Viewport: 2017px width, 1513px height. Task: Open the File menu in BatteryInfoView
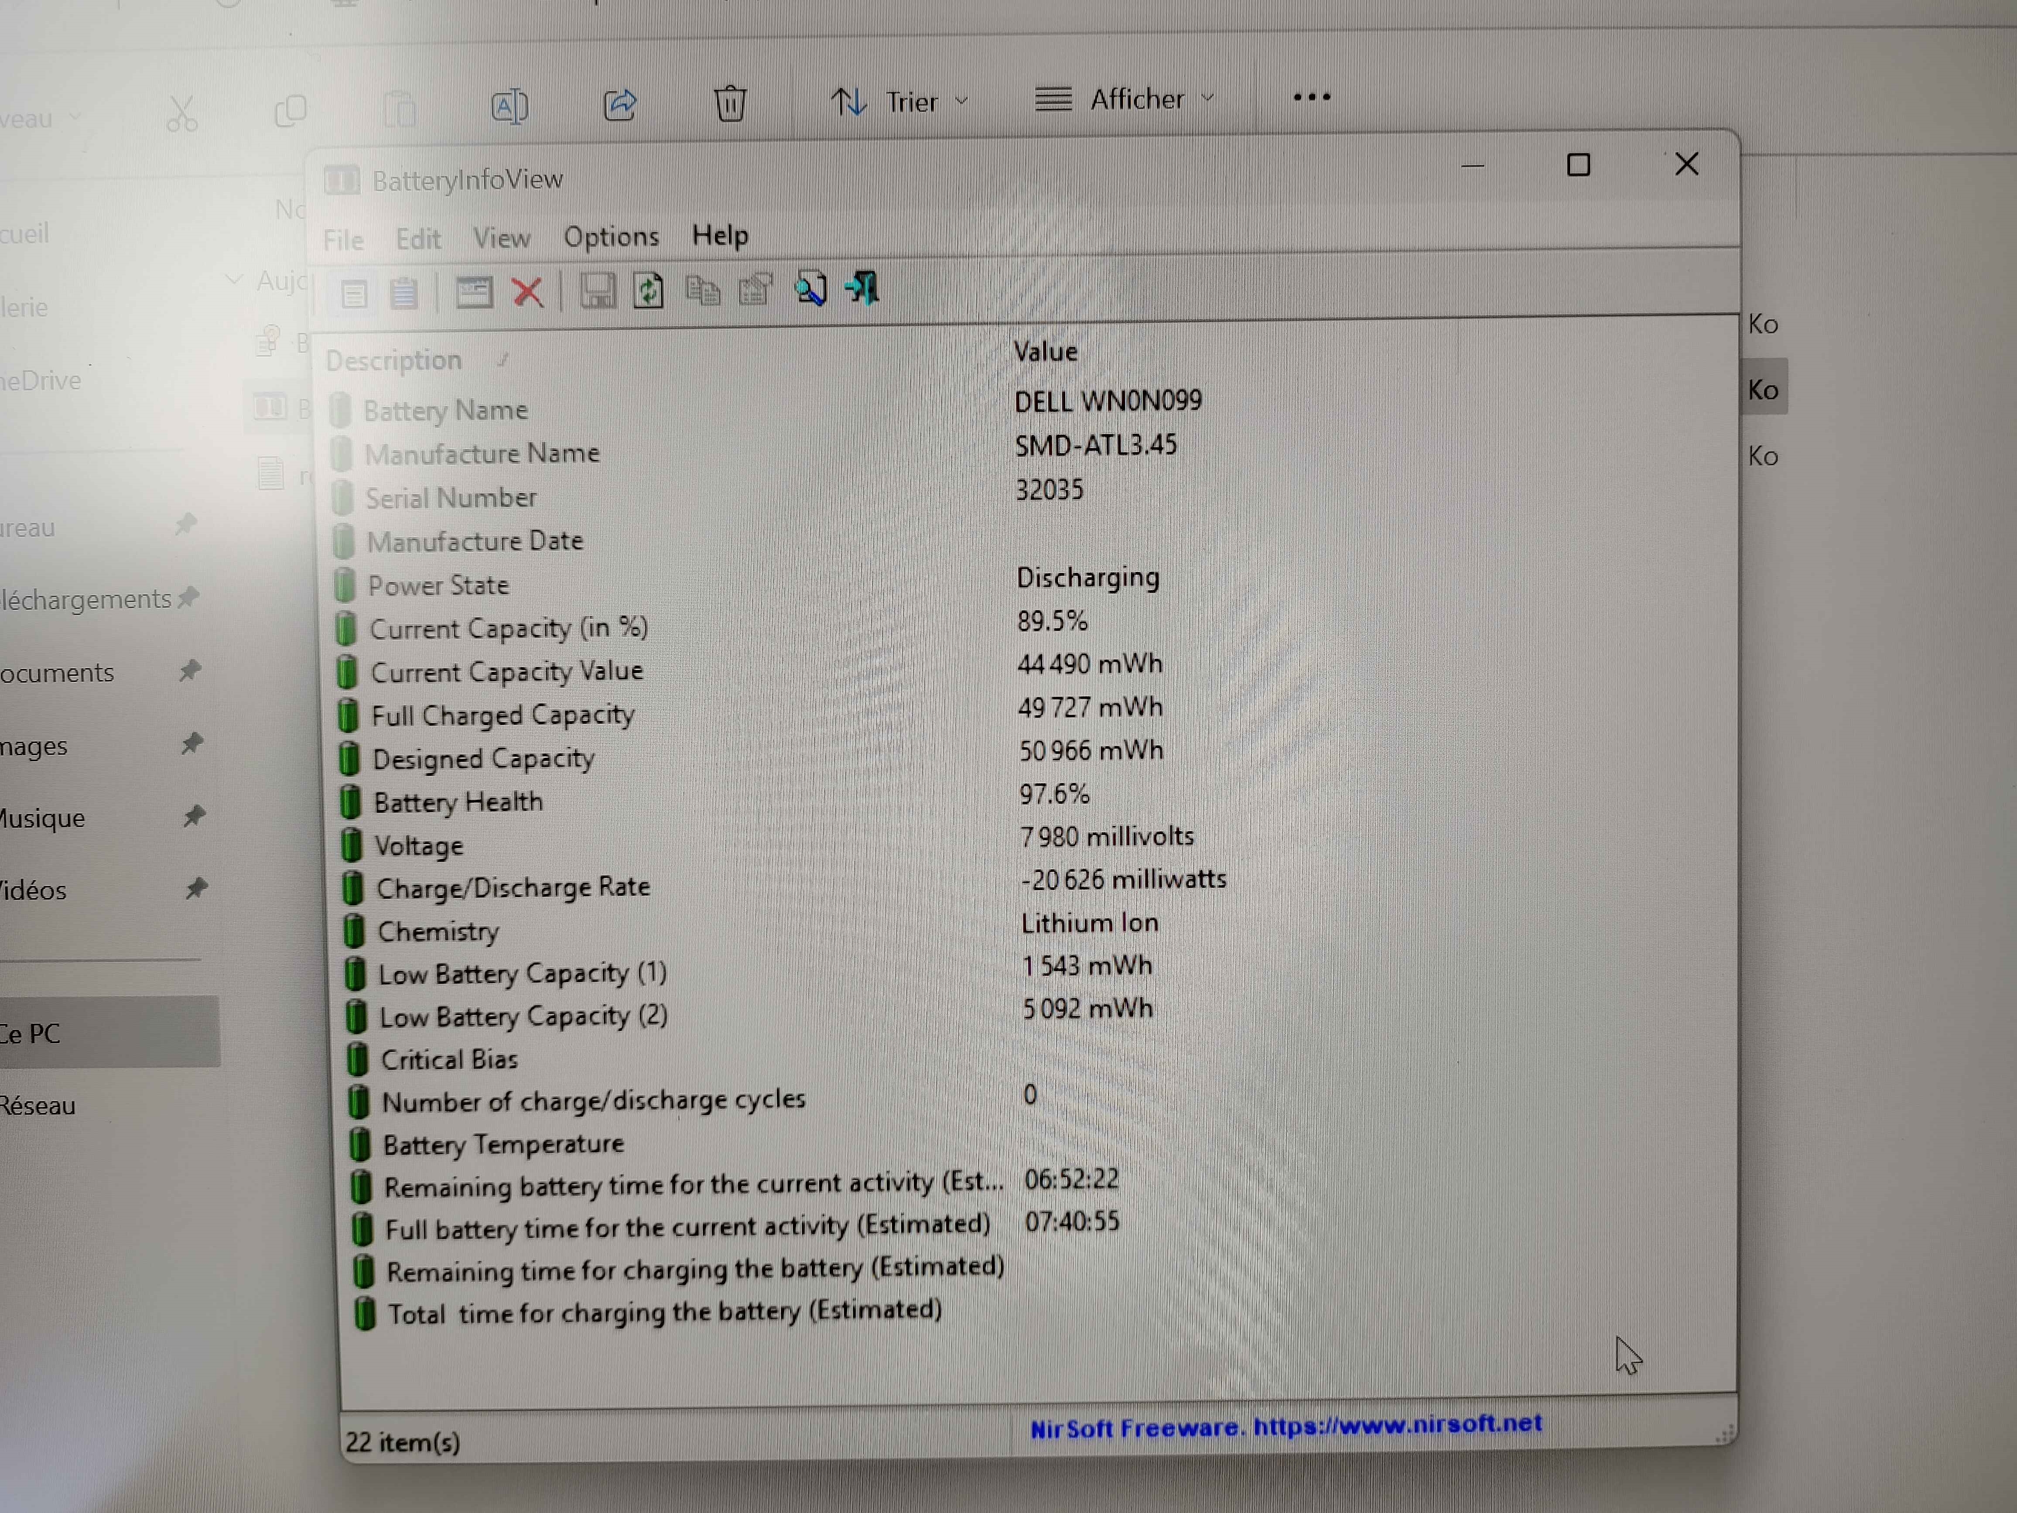[343, 240]
